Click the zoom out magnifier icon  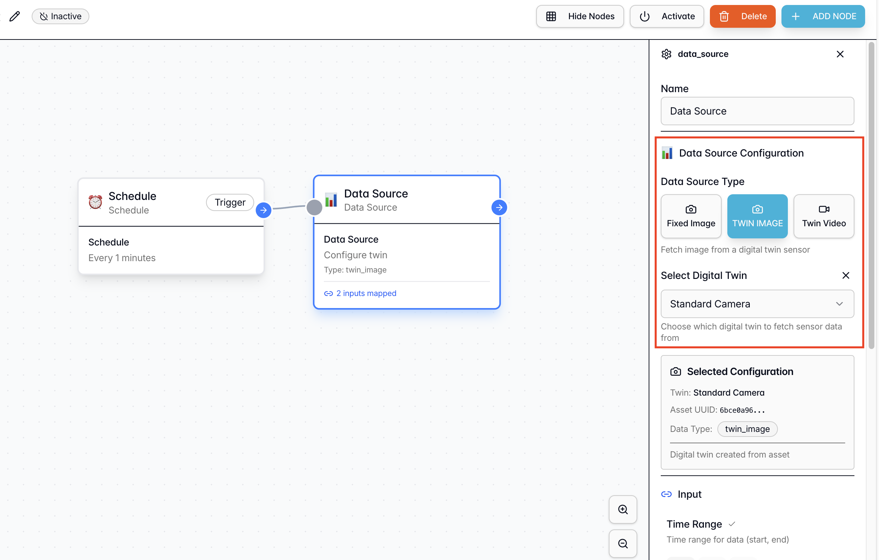(x=623, y=543)
